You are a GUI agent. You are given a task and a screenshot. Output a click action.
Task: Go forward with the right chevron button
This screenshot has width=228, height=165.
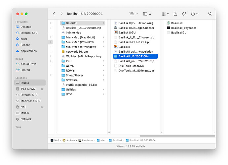tap(61, 14)
